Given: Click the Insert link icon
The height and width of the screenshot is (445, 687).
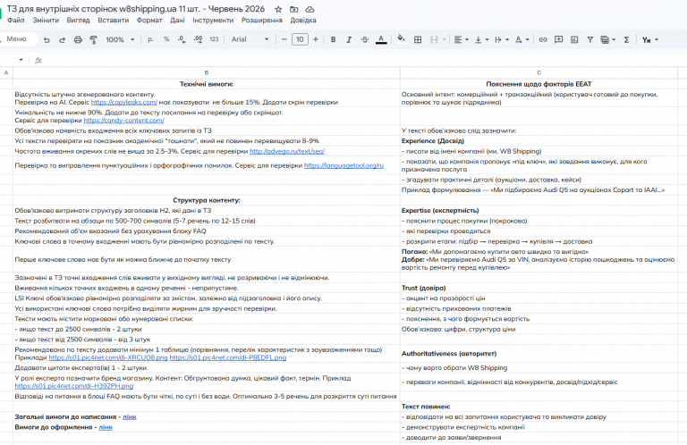Looking at the screenshot, I should [543, 40].
